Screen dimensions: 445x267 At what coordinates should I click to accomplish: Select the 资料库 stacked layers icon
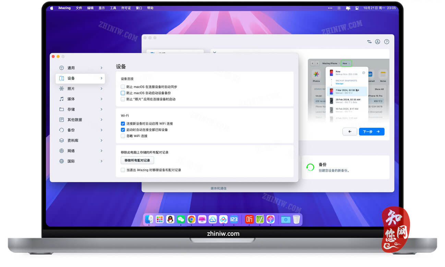(x=61, y=140)
